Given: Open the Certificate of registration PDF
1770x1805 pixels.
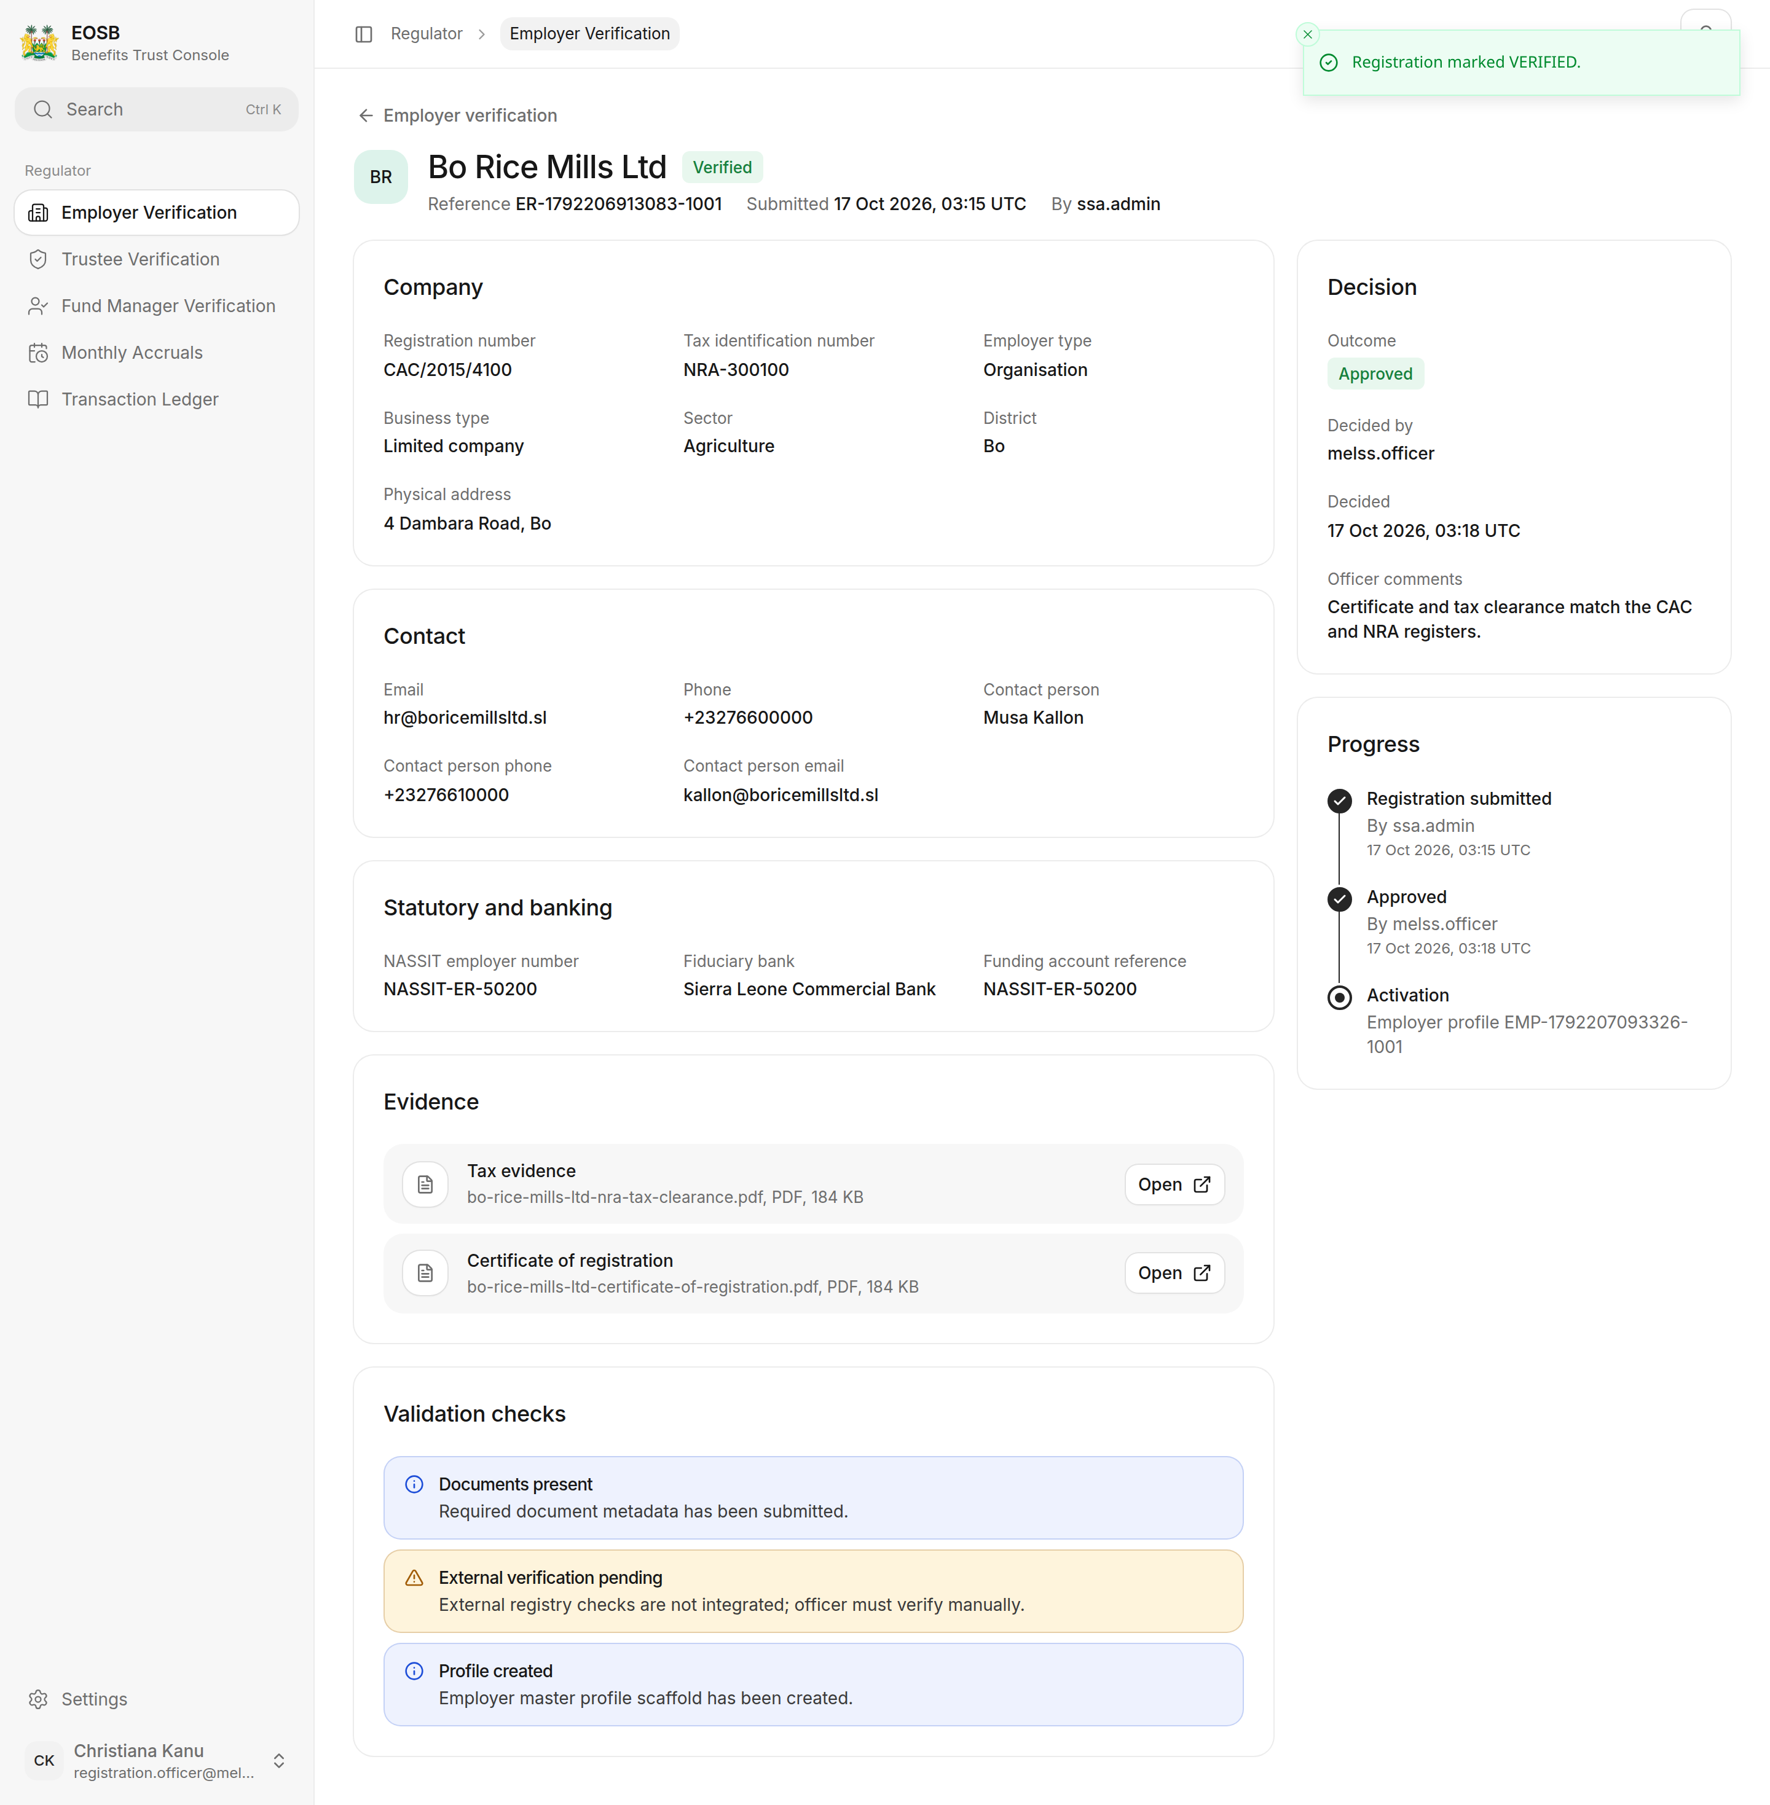Looking at the screenshot, I should [x=1174, y=1274].
